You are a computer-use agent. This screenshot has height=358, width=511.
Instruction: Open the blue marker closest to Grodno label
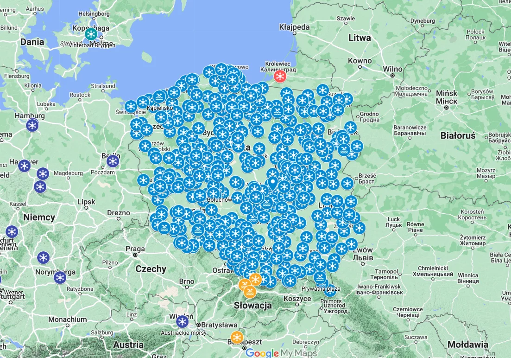(x=351, y=128)
